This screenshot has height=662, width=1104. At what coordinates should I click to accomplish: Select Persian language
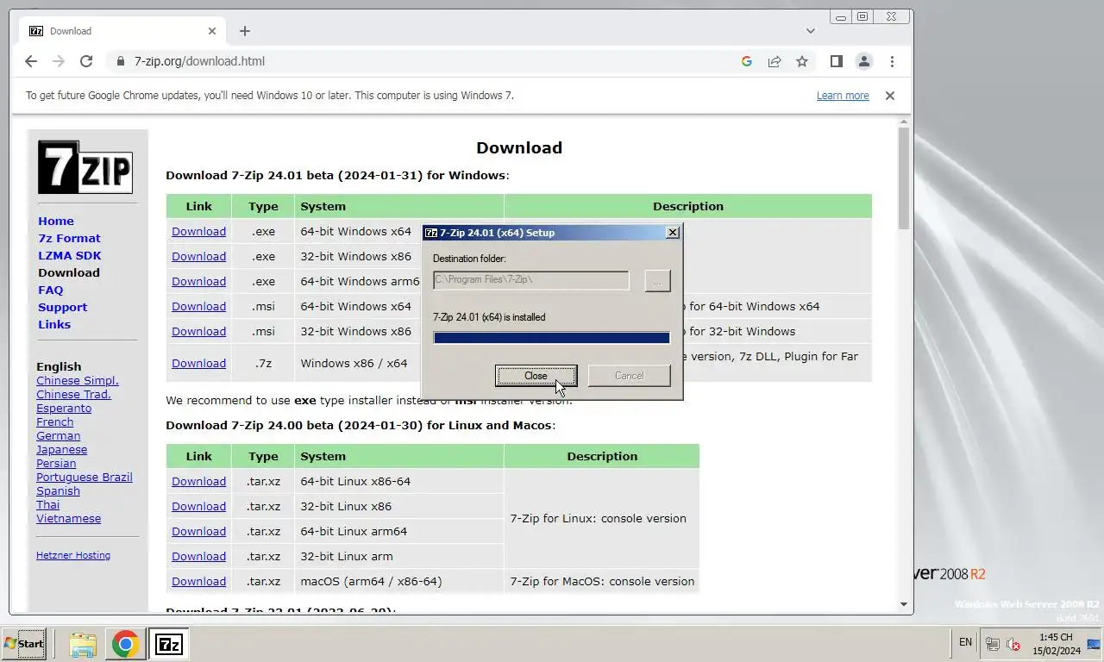(56, 464)
